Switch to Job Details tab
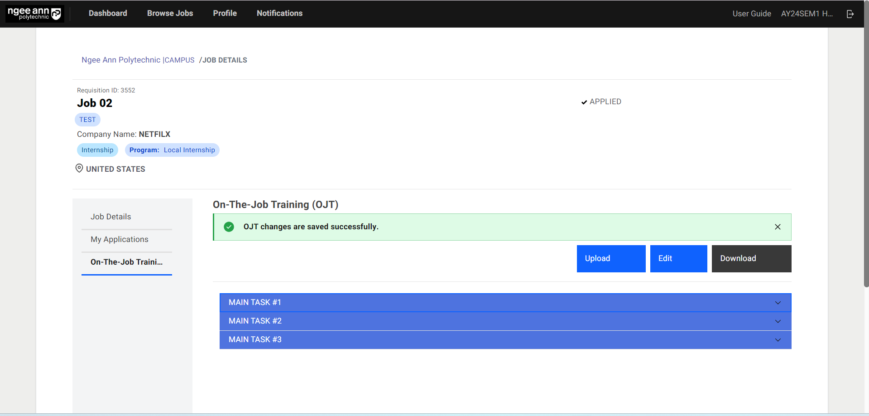869x416 pixels. click(110, 217)
